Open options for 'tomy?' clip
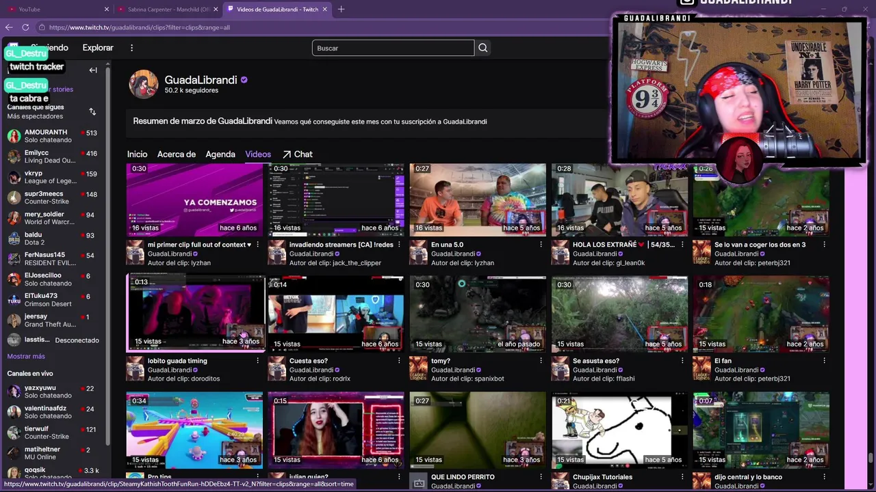Image resolution: width=876 pixels, height=492 pixels. point(541,361)
